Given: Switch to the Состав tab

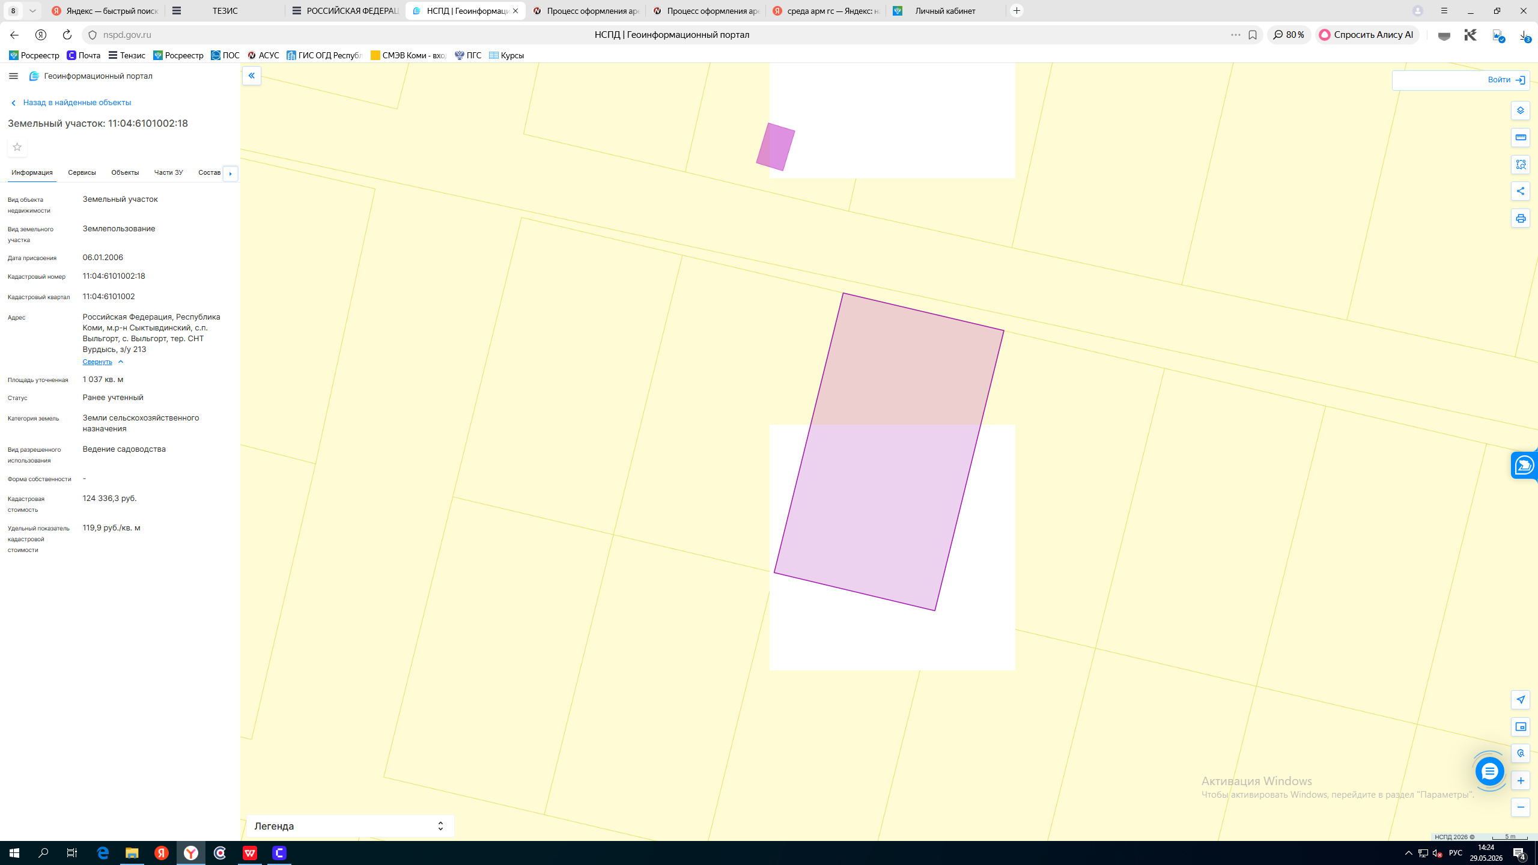Looking at the screenshot, I should (210, 173).
